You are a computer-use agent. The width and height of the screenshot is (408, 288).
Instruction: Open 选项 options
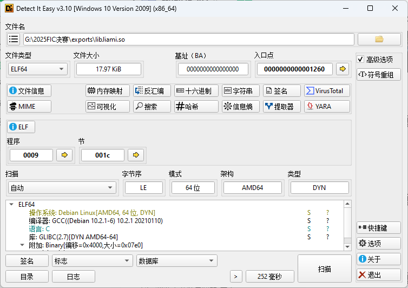coord(379,244)
